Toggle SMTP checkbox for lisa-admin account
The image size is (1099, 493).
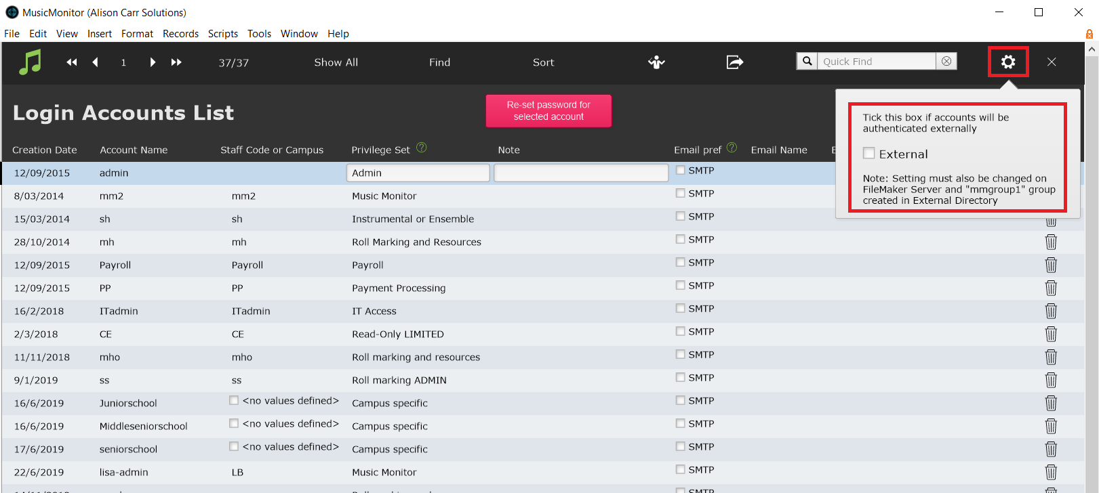click(x=680, y=469)
